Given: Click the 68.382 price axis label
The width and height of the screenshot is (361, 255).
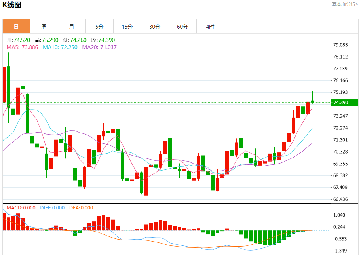Looking at the screenshot, I should pos(340,175).
